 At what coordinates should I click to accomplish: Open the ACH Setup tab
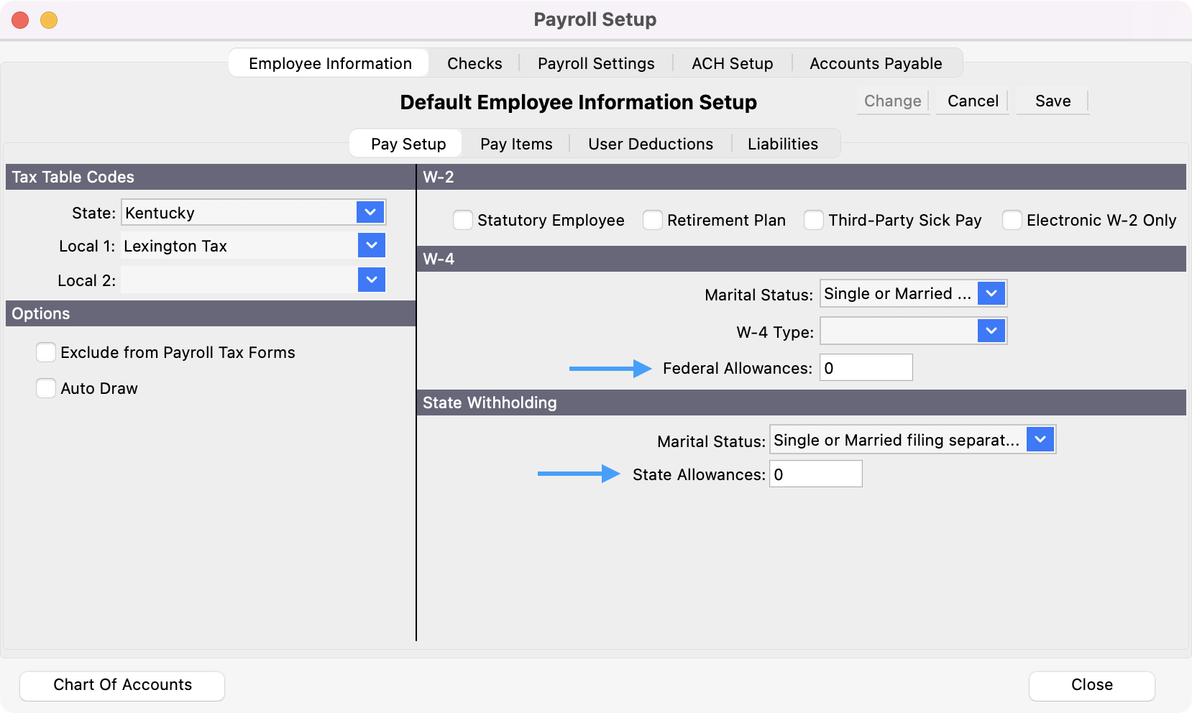pos(732,63)
